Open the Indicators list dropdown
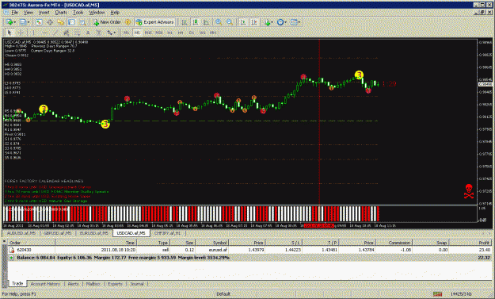495x299 pixels. tap(268, 22)
